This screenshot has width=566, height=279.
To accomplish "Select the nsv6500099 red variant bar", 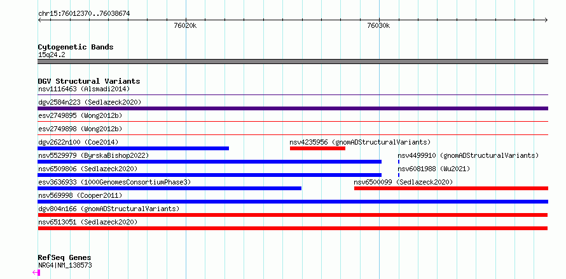I will pyautogui.click(x=452, y=188).
